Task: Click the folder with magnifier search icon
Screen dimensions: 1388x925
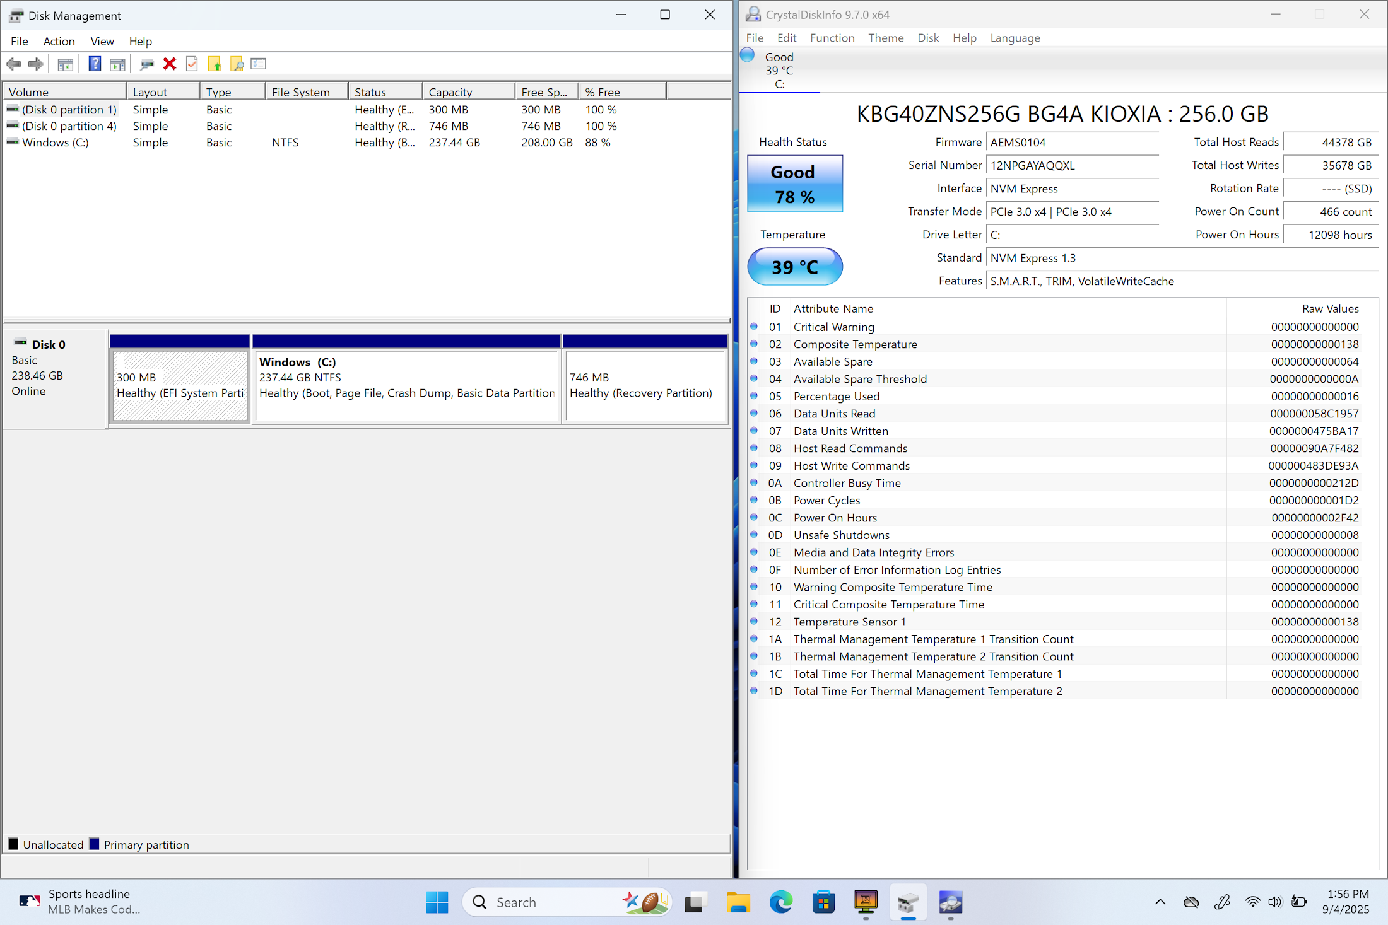Action: pyautogui.click(x=237, y=64)
